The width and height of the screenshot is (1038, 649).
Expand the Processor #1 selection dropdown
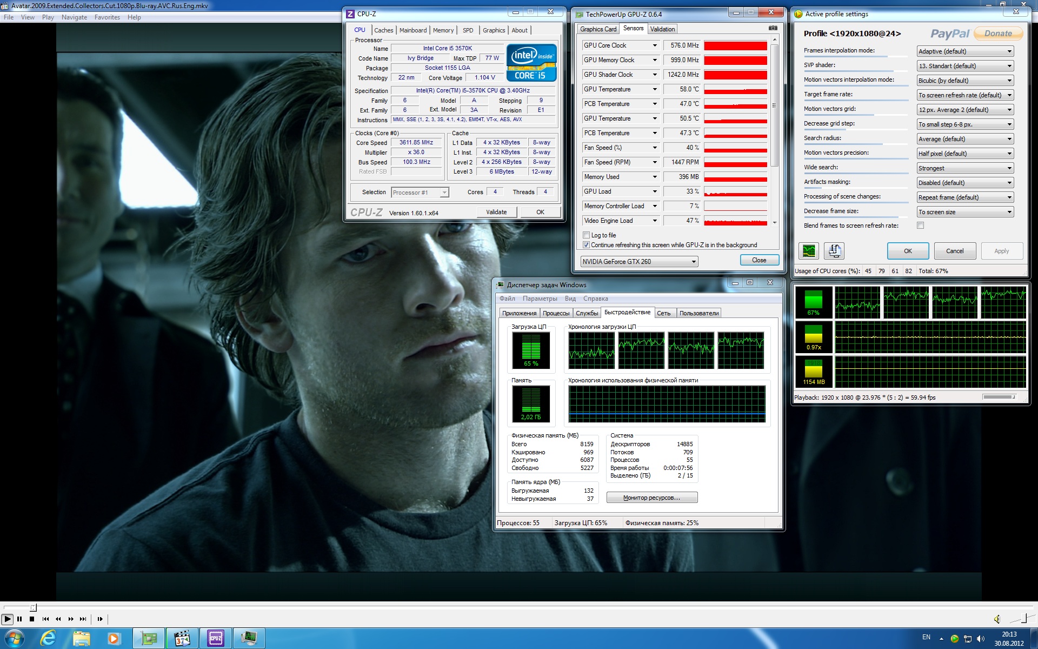[x=420, y=193]
